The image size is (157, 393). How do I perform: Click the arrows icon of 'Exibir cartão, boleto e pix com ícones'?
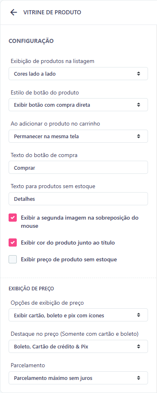coord(139,315)
